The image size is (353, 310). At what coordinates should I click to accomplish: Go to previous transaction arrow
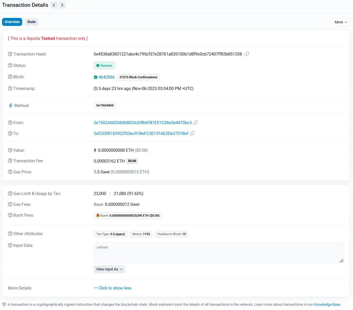tap(54, 5)
